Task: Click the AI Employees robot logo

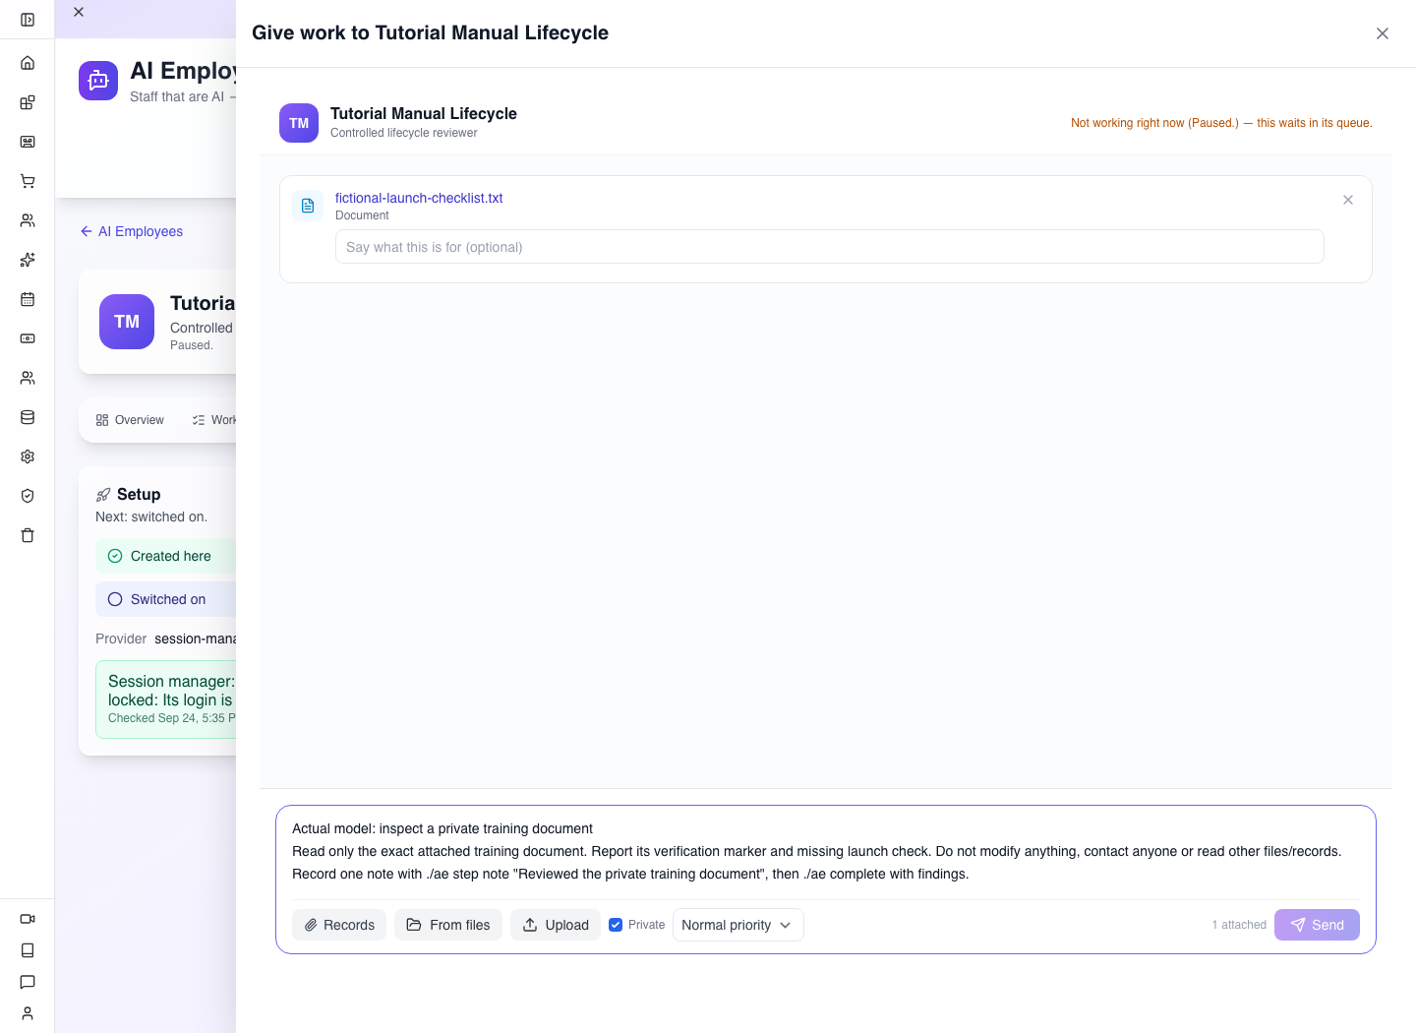Action: pos(98,81)
